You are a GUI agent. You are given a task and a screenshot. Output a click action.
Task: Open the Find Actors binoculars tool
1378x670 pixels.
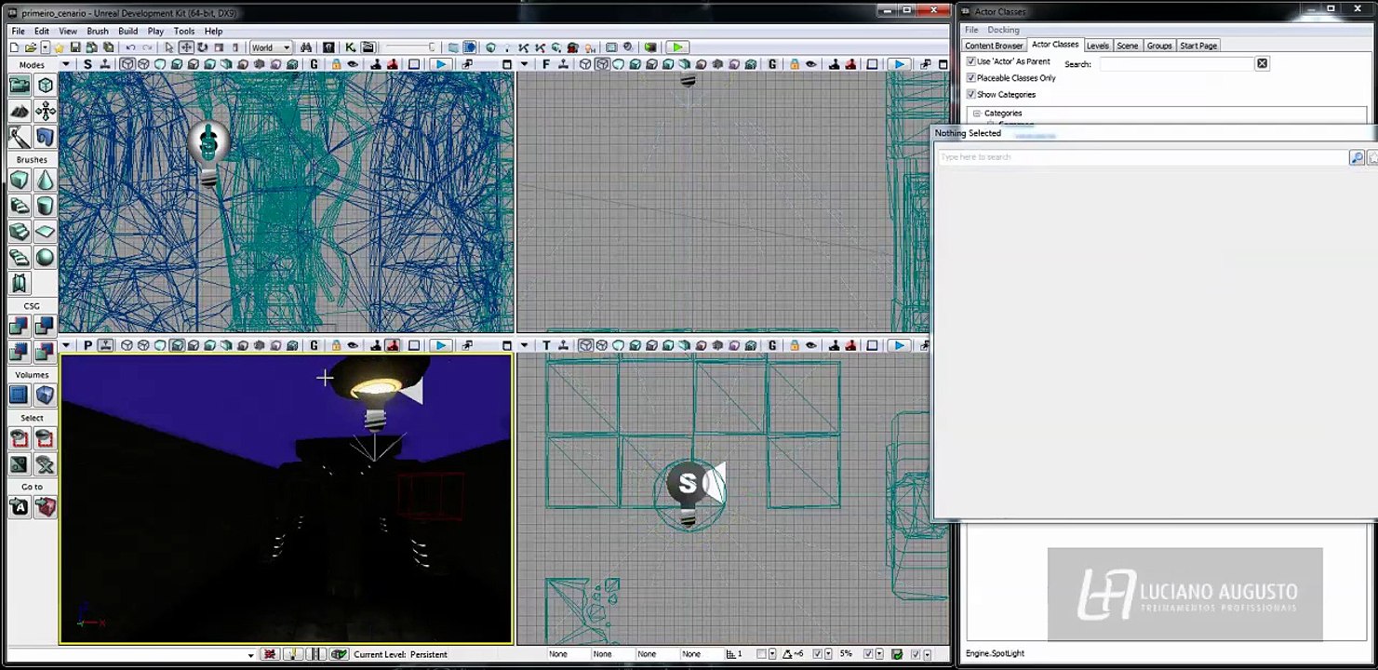(x=308, y=47)
